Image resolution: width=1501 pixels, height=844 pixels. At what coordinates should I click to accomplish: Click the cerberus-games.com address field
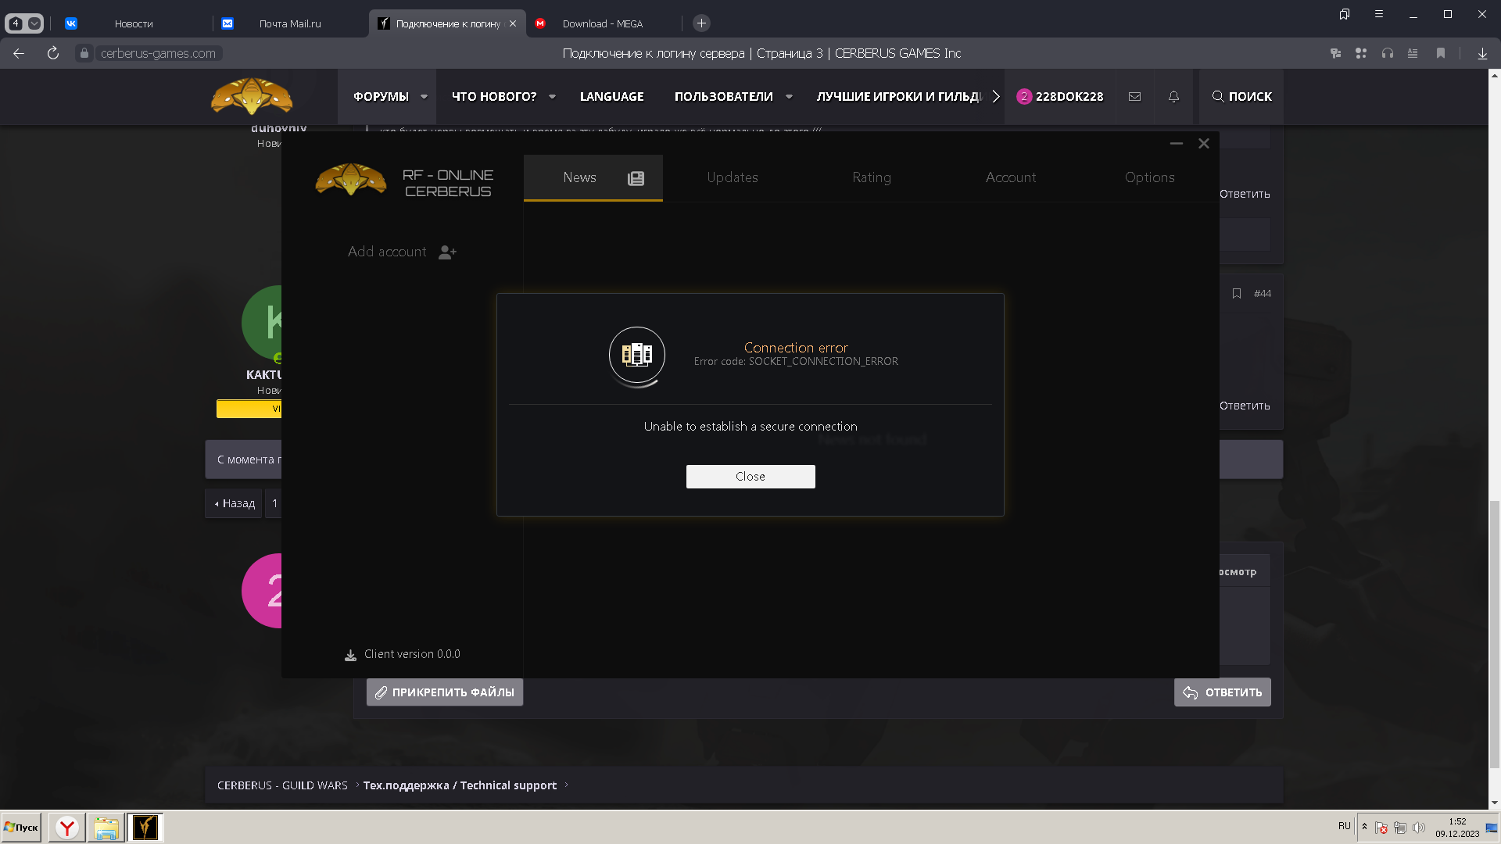(x=158, y=53)
